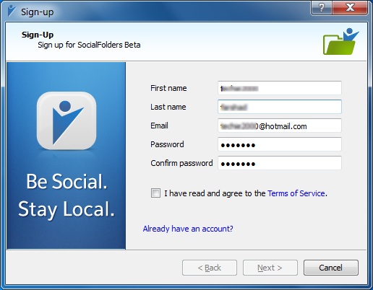Screen dimensions: 373x290
Task: Click 'Sign up for SocialFolders Beta' text
Action: tap(89, 45)
